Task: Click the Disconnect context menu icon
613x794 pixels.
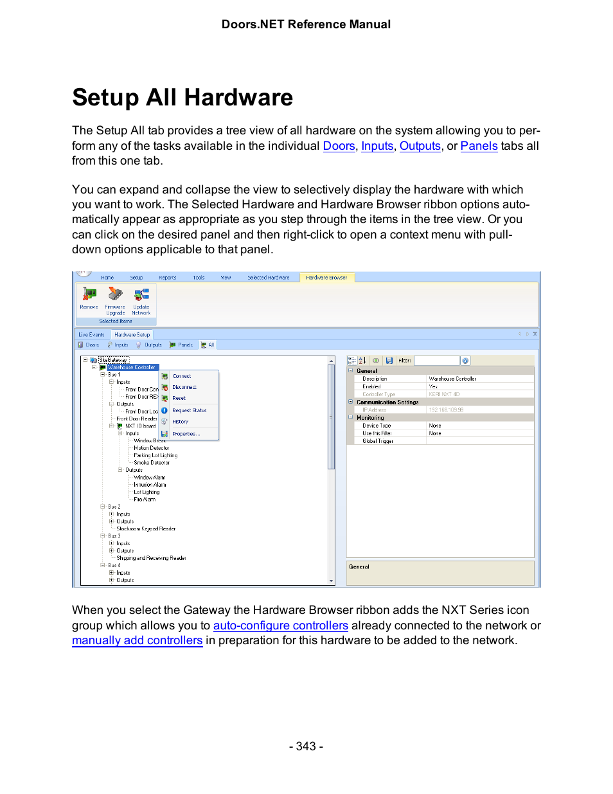Action: [164, 387]
